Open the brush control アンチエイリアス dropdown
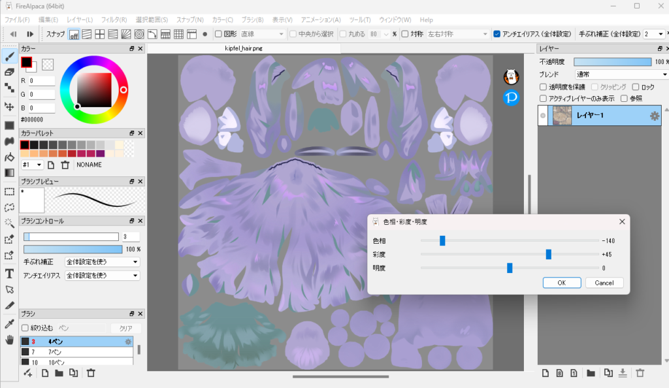 (102, 276)
